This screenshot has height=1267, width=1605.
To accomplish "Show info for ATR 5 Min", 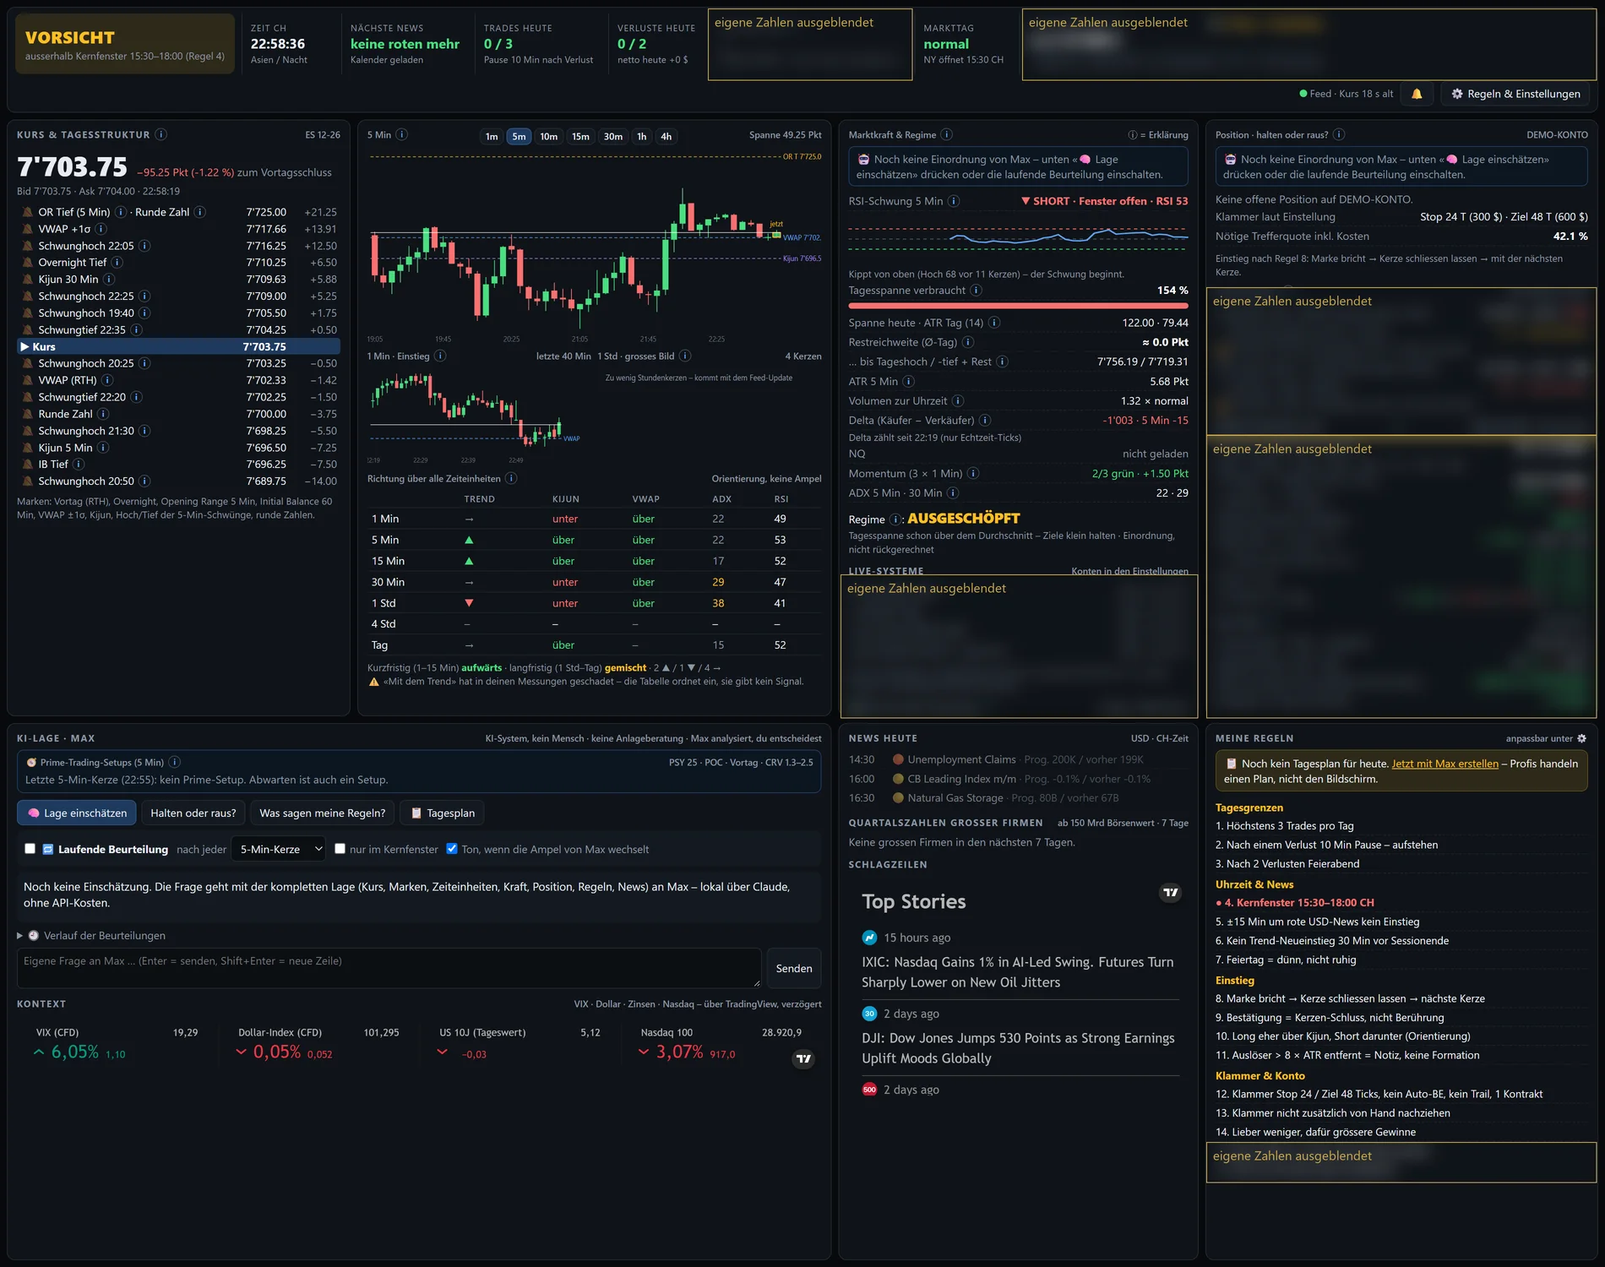I will (909, 382).
